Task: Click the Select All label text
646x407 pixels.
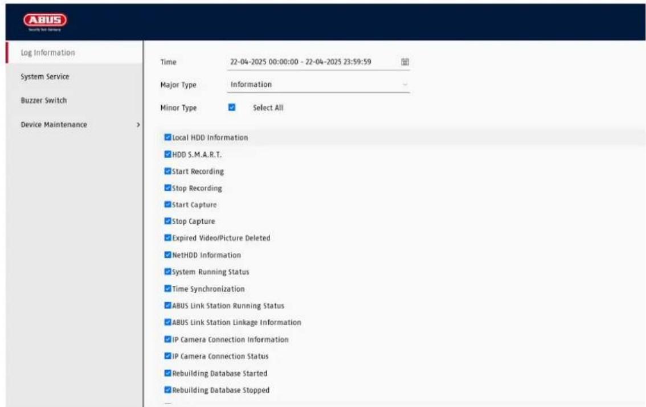Action: pyautogui.click(x=268, y=108)
